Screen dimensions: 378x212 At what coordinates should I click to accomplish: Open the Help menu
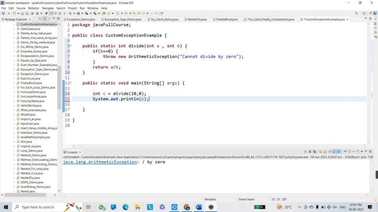pyautogui.click(x=104, y=8)
